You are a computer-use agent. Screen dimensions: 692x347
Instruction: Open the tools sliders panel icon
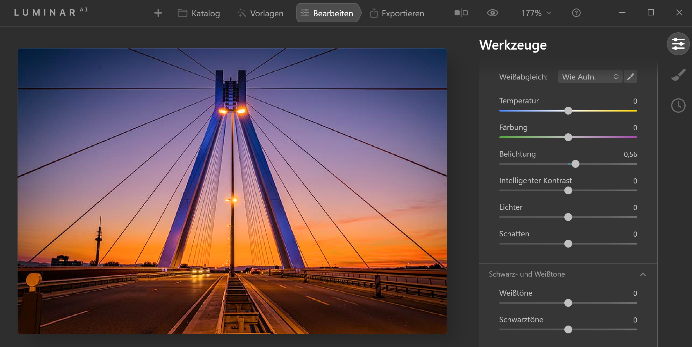(678, 44)
